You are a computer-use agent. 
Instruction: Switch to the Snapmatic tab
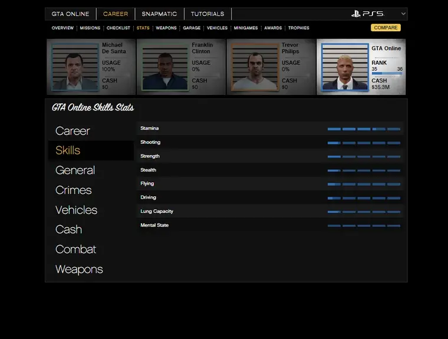click(159, 14)
